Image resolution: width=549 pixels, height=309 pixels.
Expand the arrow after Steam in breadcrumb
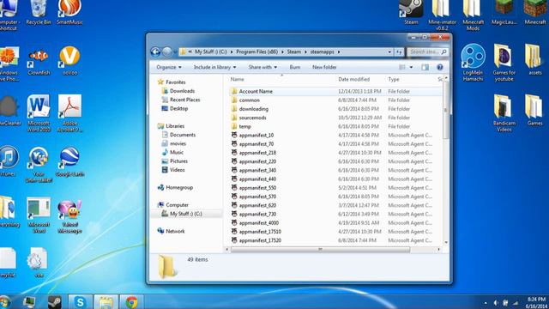[305, 51]
